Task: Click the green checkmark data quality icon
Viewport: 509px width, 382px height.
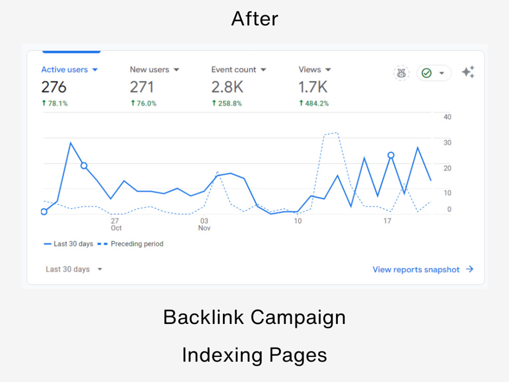Action: (427, 73)
